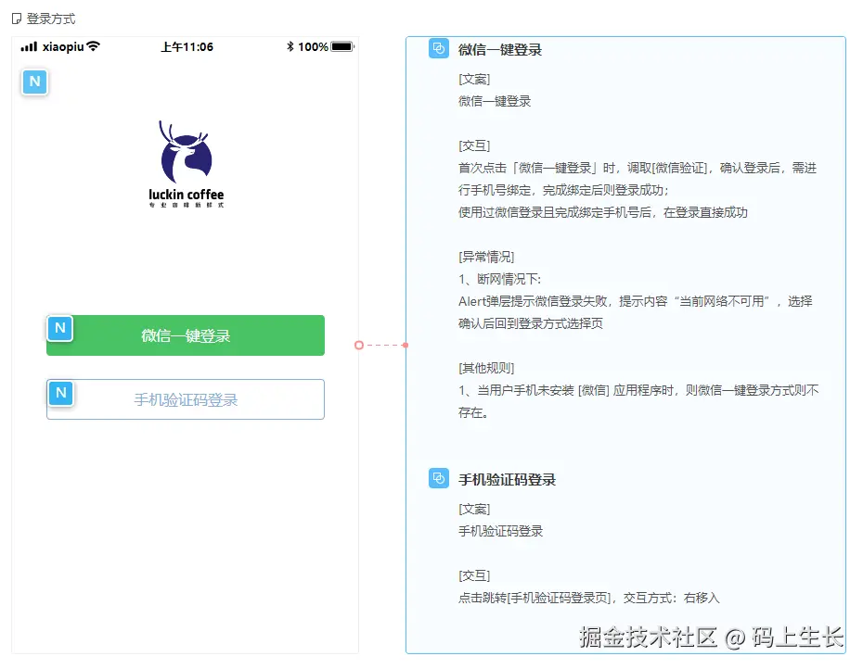Click the wifi icon in phone status bar
This screenshot has height=669, width=863.
pos(94,46)
